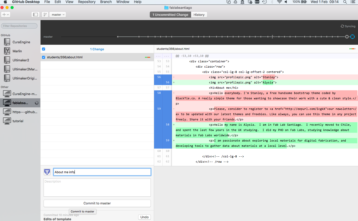
Task: Toggle the select all changes checkbox
Action: pos(44,49)
